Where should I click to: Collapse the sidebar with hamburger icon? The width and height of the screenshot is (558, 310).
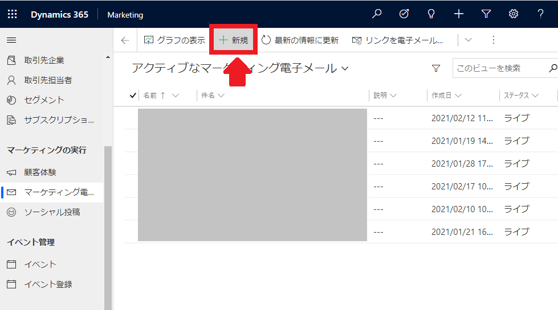pyautogui.click(x=11, y=40)
